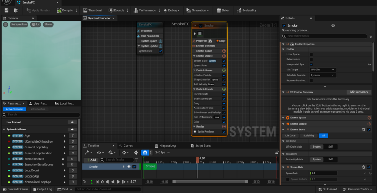Click the Lit view mode button
This screenshot has width=377, height=193.
[x=36, y=25]
